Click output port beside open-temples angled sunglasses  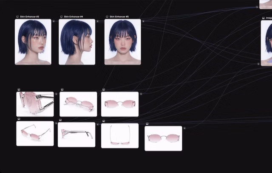[56, 123]
